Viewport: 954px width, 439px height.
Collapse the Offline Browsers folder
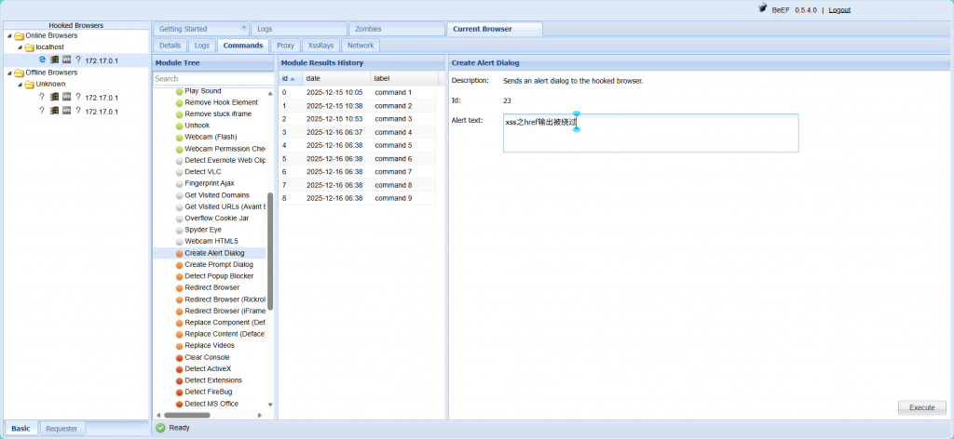point(8,73)
